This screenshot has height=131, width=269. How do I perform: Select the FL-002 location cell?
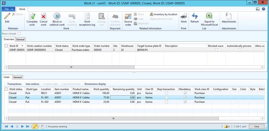46,102
